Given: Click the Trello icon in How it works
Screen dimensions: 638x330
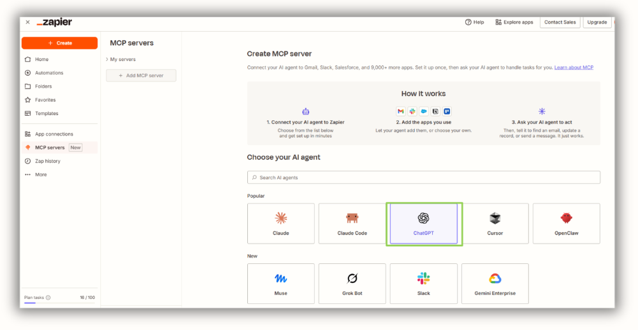Looking at the screenshot, I should [x=447, y=111].
